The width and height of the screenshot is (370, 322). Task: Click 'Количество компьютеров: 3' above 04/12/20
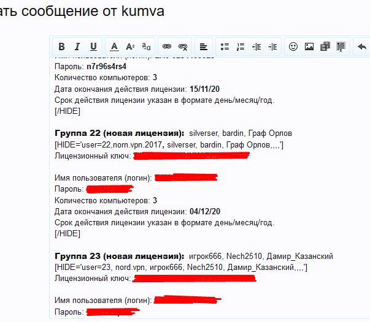pos(106,200)
